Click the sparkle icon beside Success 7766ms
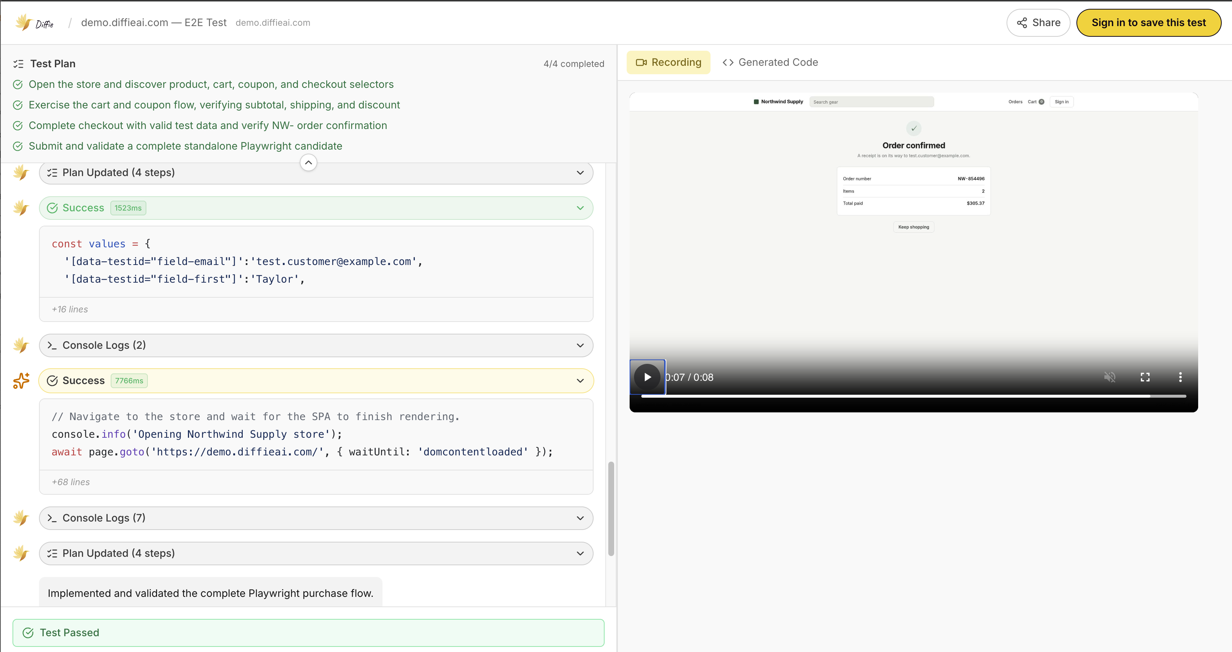This screenshot has width=1232, height=652. [21, 380]
